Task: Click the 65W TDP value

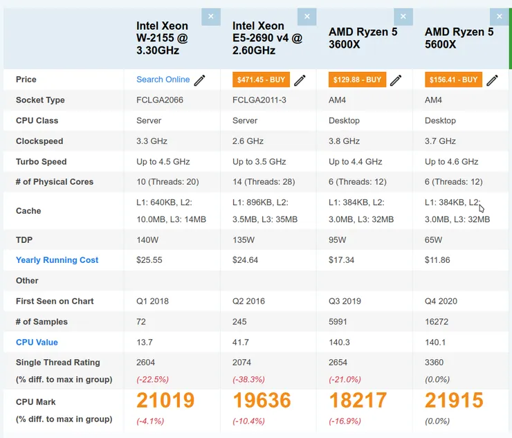Action: pos(433,239)
